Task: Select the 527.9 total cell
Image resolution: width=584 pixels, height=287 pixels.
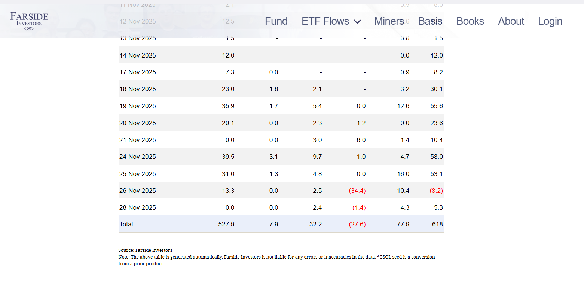Action: 226,224
